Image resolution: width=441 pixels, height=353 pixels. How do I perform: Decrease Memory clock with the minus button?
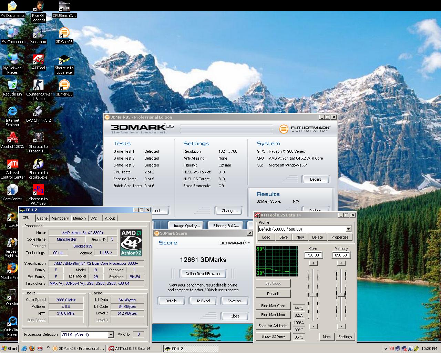click(341, 326)
